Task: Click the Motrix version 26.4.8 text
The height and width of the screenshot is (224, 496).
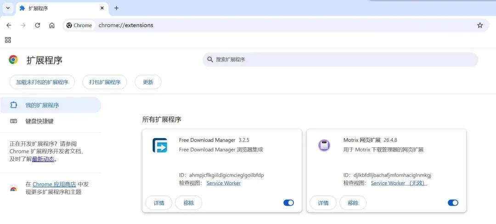Action: pos(390,140)
